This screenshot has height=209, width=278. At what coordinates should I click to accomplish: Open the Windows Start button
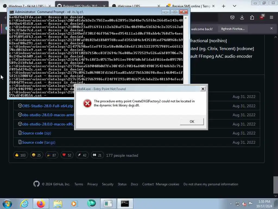(7, 204)
